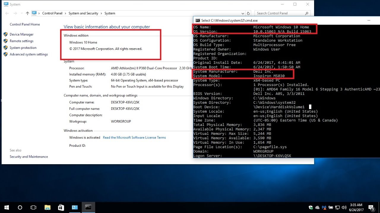The image size is (380, 213).
Task: Click '\Device\HarddiskVolume1' in cmd window
Action: pos(279,107)
